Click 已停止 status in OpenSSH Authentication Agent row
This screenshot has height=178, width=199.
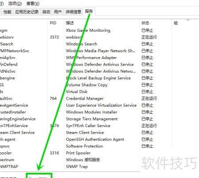[x=147, y=139]
